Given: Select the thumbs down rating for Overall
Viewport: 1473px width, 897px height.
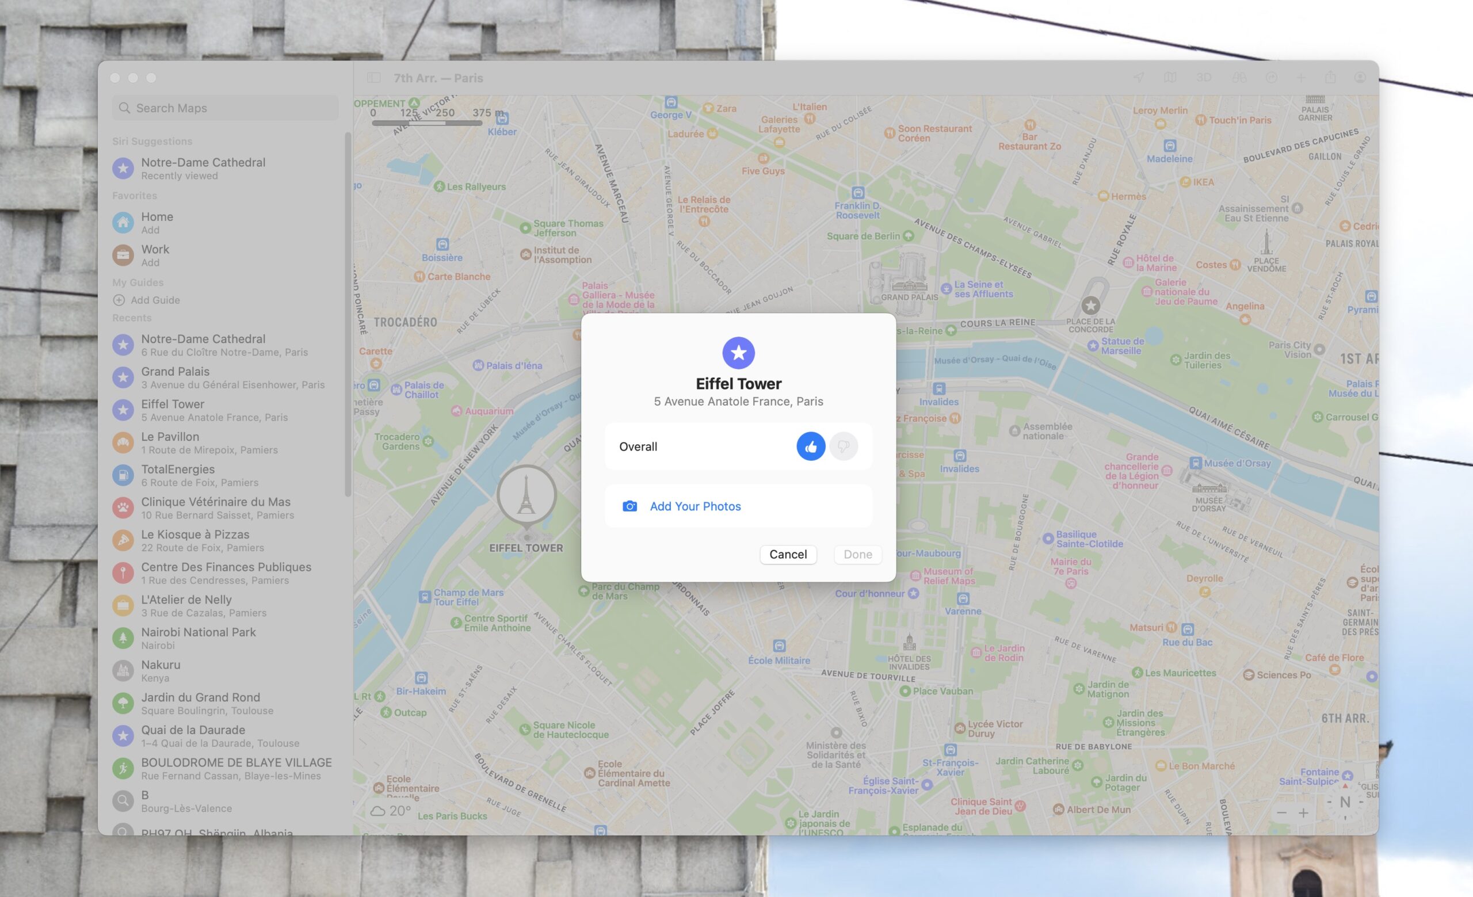Looking at the screenshot, I should click(x=844, y=446).
